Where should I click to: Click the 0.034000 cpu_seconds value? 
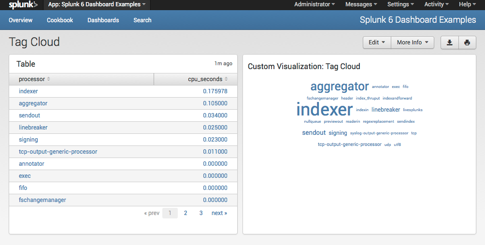(x=215, y=115)
